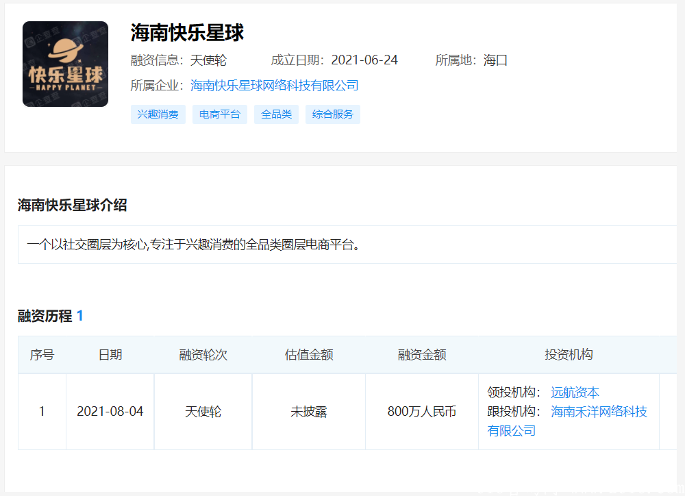685x496 pixels.
Task: Click location value 海口
Action: coord(495,60)
